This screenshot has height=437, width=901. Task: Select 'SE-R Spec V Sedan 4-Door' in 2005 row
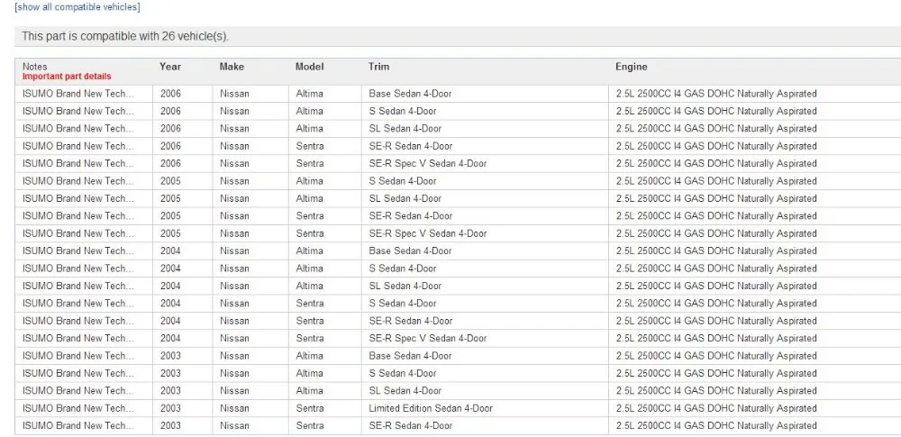coord(427,233)
